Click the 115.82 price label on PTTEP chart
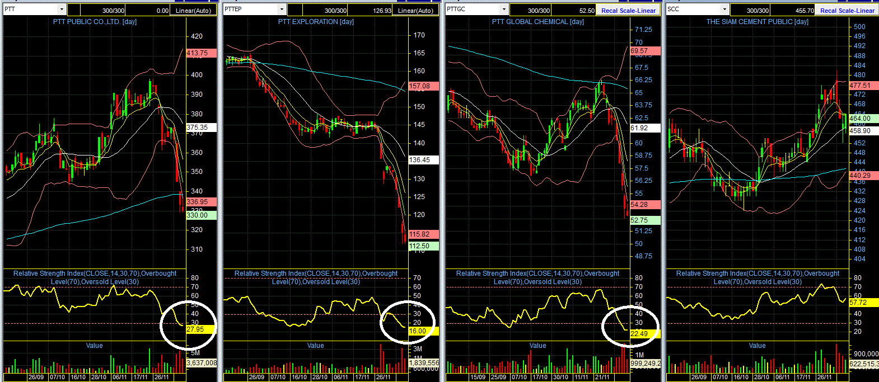The width and height of the screenshot is (879, 382). pos(424,234)
